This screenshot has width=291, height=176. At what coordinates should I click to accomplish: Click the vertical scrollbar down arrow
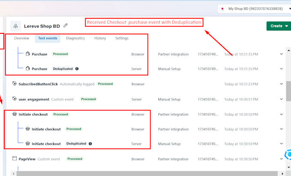pyautogui.click(x=288, y=167)
